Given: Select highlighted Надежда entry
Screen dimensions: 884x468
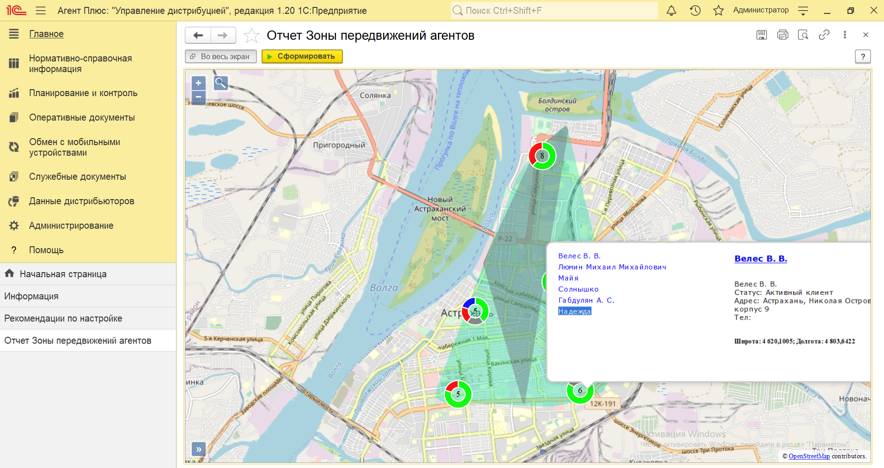Looking at the screenshot, I should 574,311.
